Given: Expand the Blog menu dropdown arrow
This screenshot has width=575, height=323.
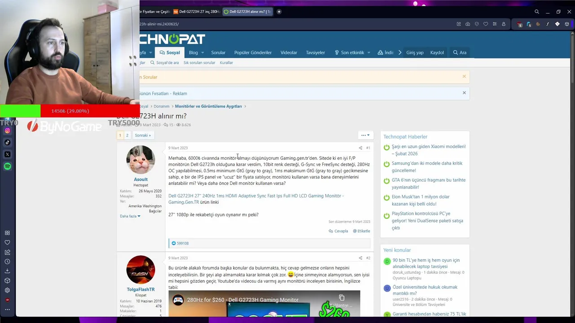Looking at the screenshot, I should 202,52.
